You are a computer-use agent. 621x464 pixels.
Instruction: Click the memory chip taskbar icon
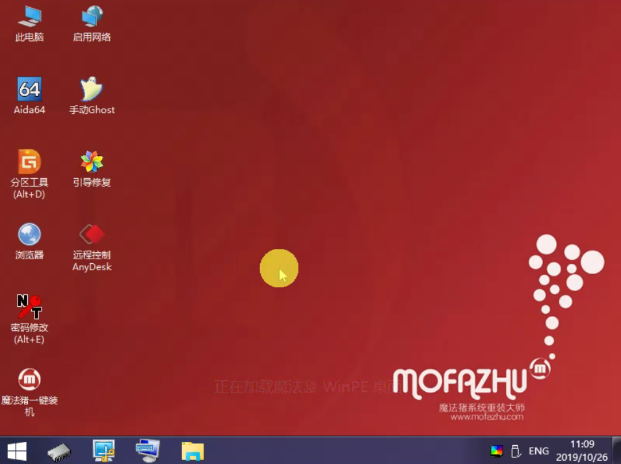click(x=59, y=452)
